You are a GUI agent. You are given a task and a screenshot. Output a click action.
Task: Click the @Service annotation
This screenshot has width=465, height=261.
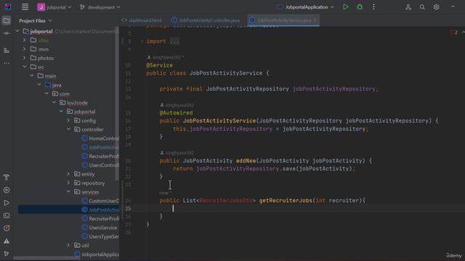point(160,65)
